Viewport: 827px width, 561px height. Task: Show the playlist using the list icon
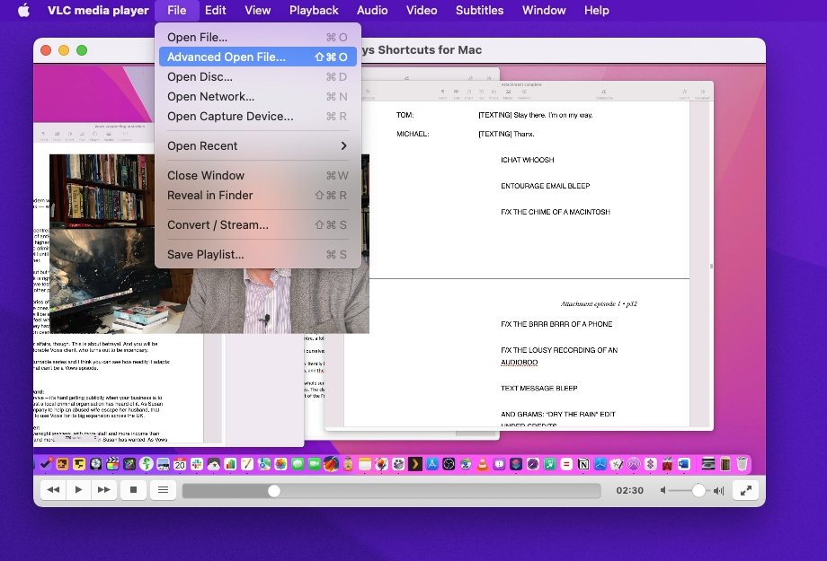click(x=163, y=490)
